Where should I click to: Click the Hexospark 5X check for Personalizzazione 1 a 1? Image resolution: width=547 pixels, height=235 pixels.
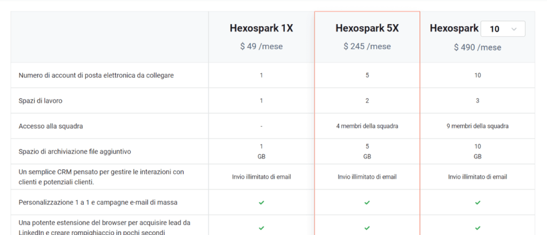[x=367, y=202]
